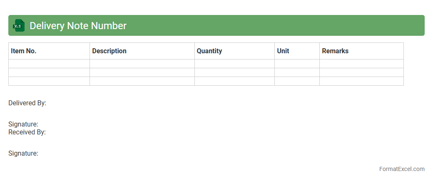Click third row cell under Remarks

361,81
